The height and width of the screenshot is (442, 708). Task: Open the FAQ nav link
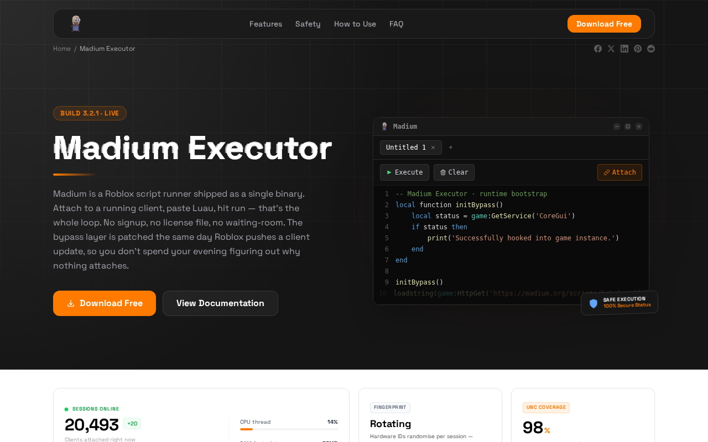pos(397,24)
